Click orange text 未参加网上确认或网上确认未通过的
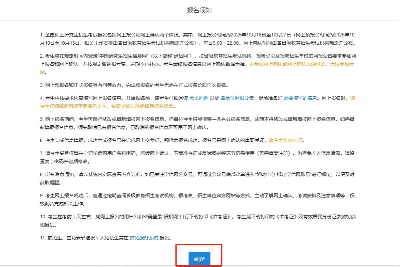This screenshot has height=267, width=400. pos(301,64)
